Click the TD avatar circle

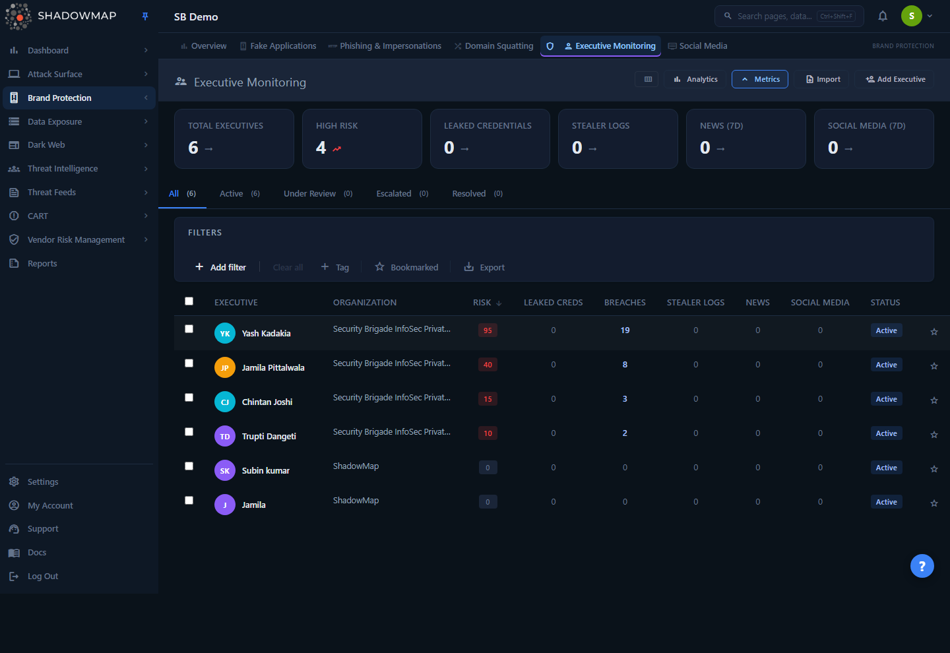225,436
